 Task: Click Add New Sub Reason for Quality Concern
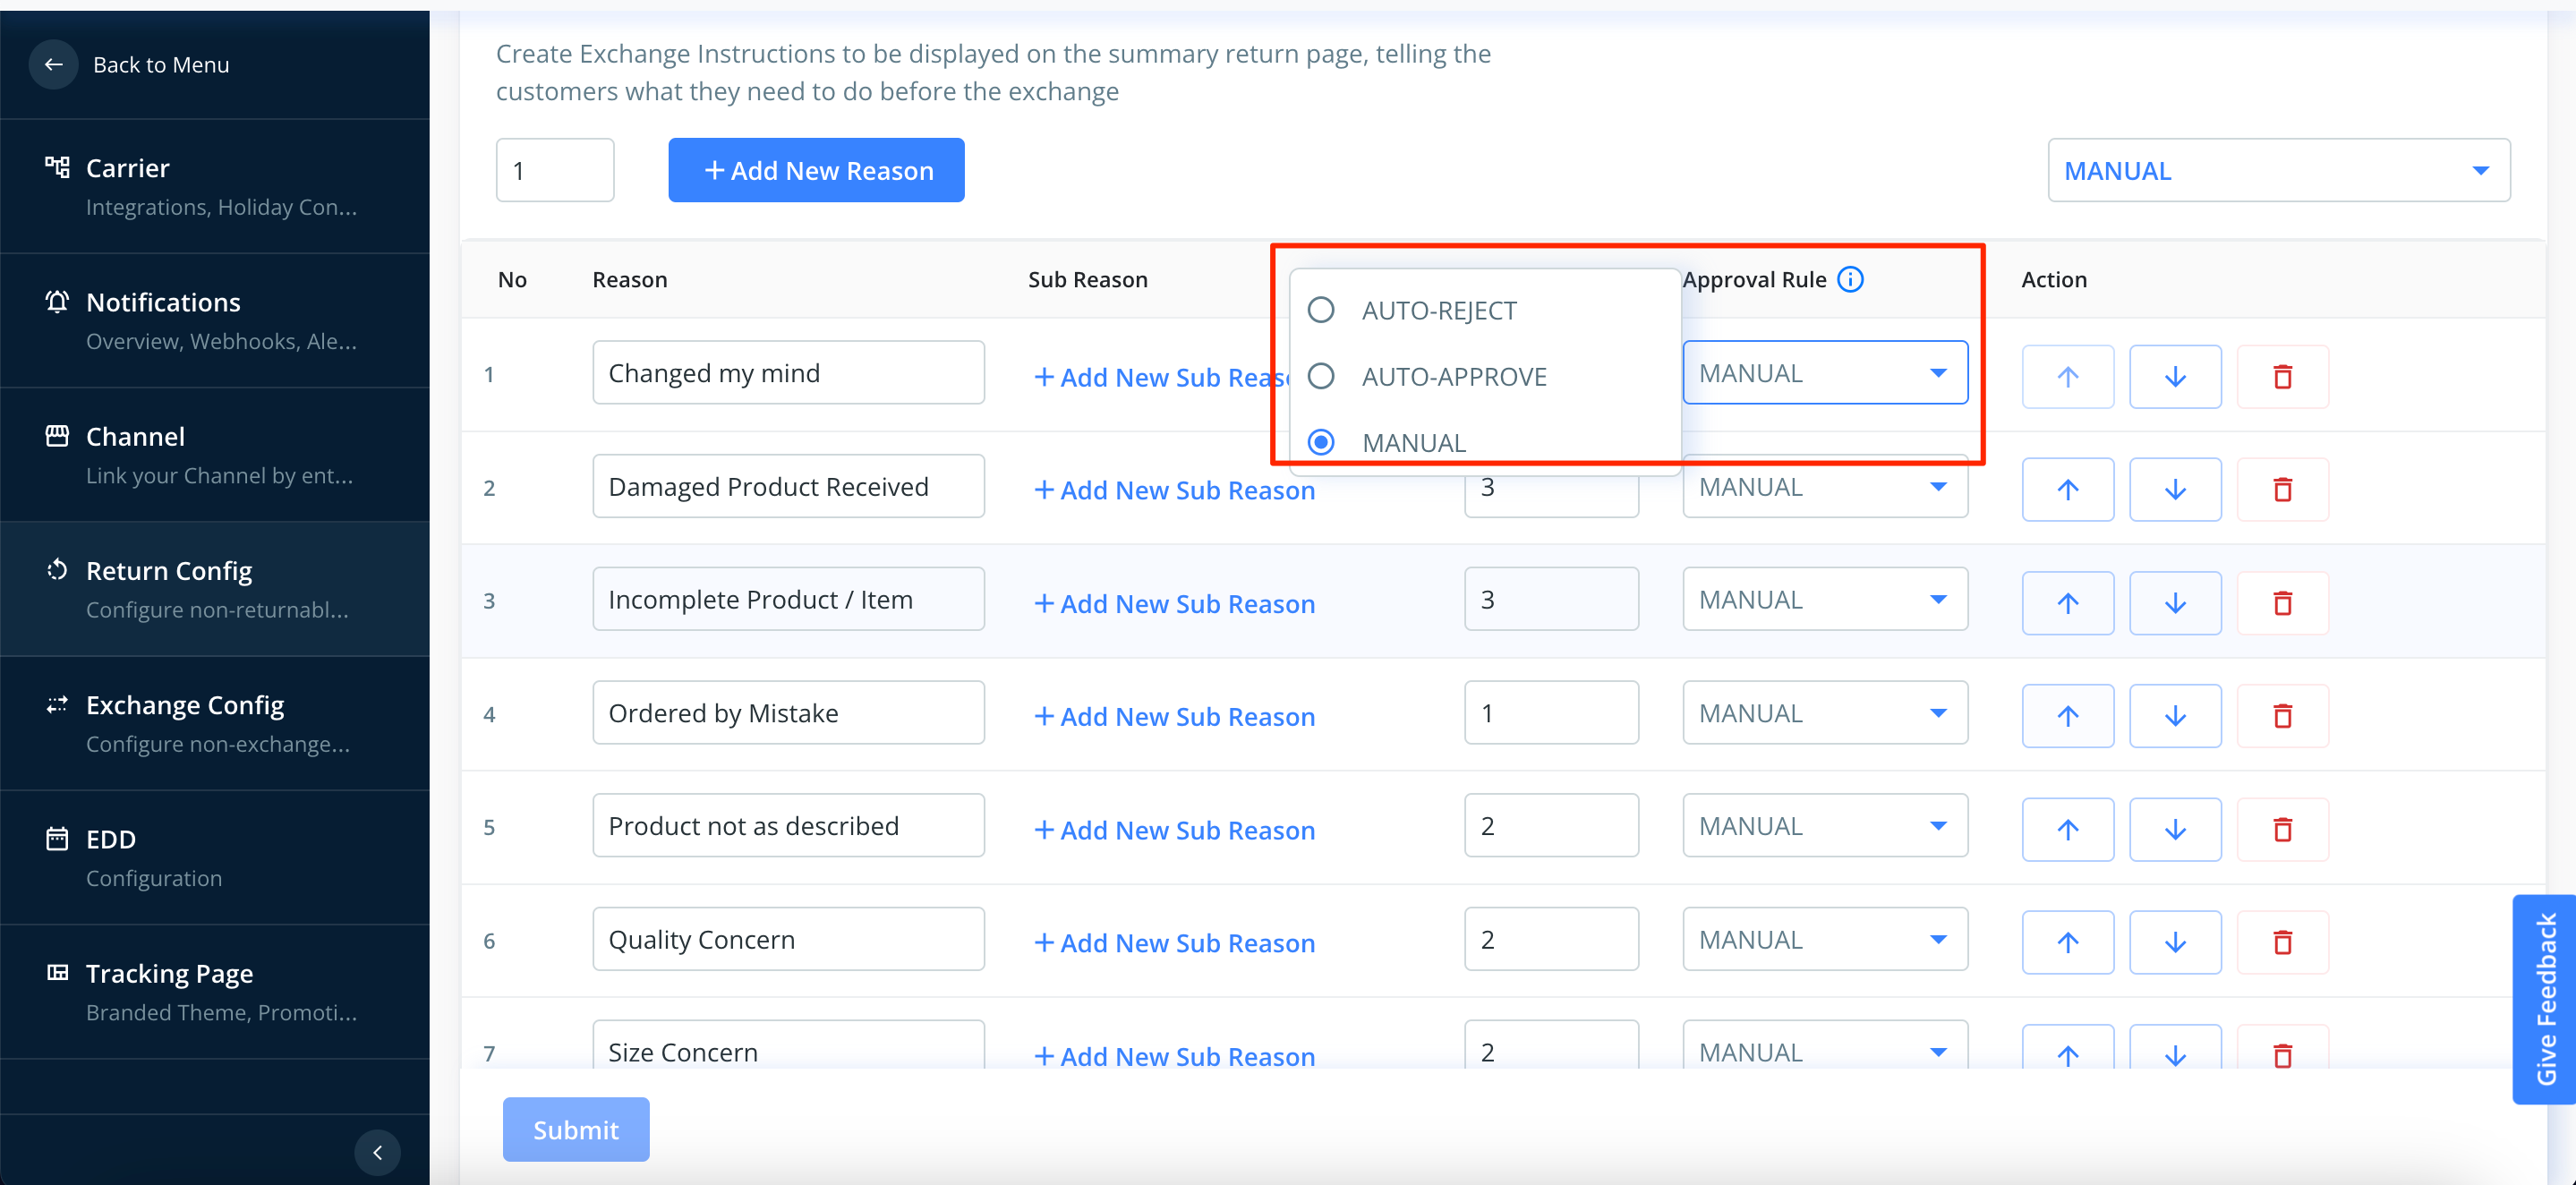point(1174,942)
